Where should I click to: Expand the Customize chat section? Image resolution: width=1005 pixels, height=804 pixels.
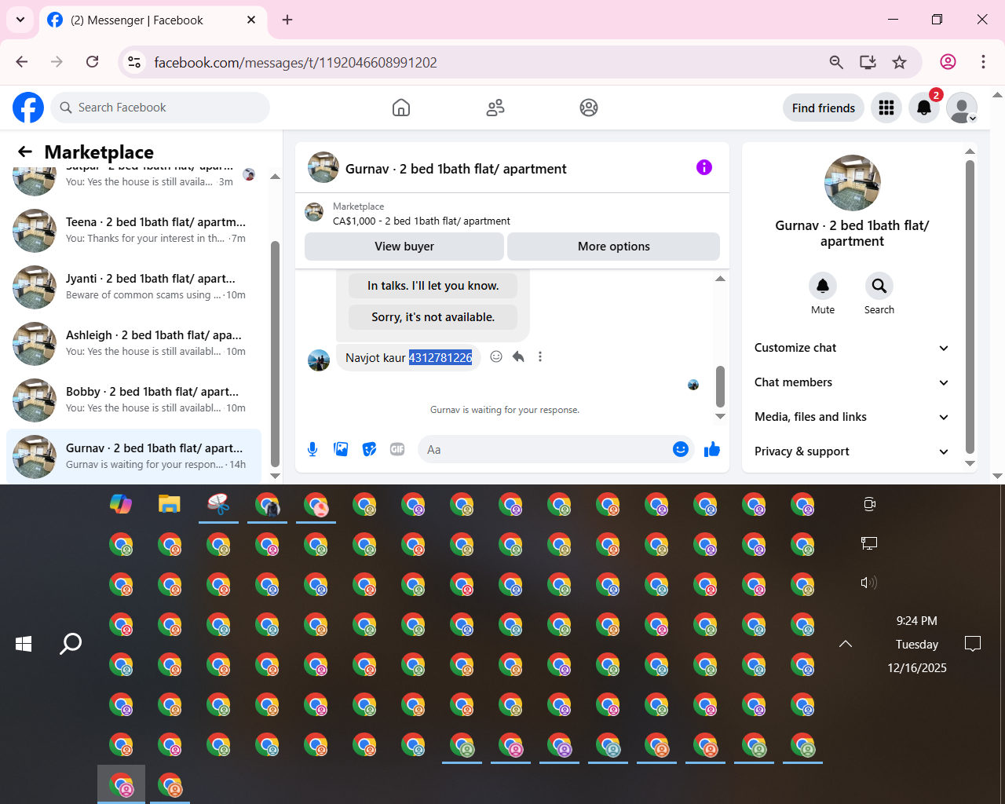tap(852, 348)
